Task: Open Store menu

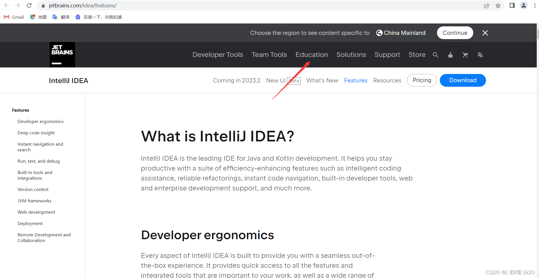Action: (x=417, y=55)
